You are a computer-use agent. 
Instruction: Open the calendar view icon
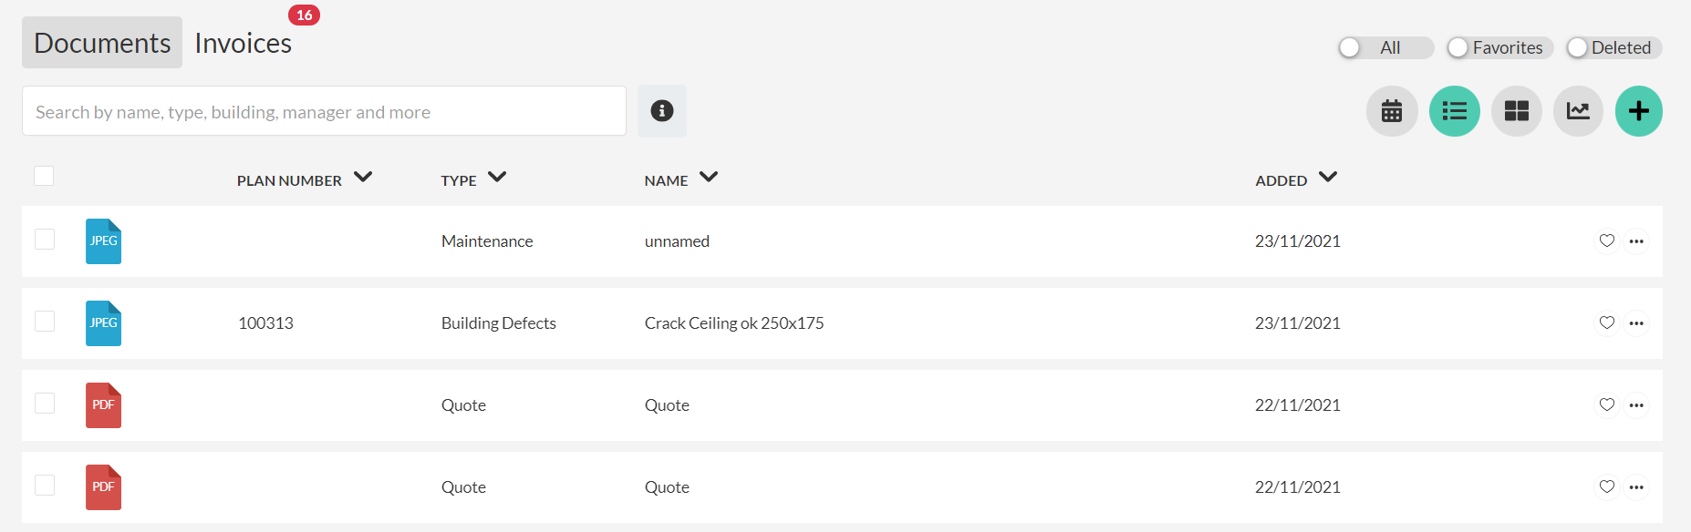pos(1392,111)
